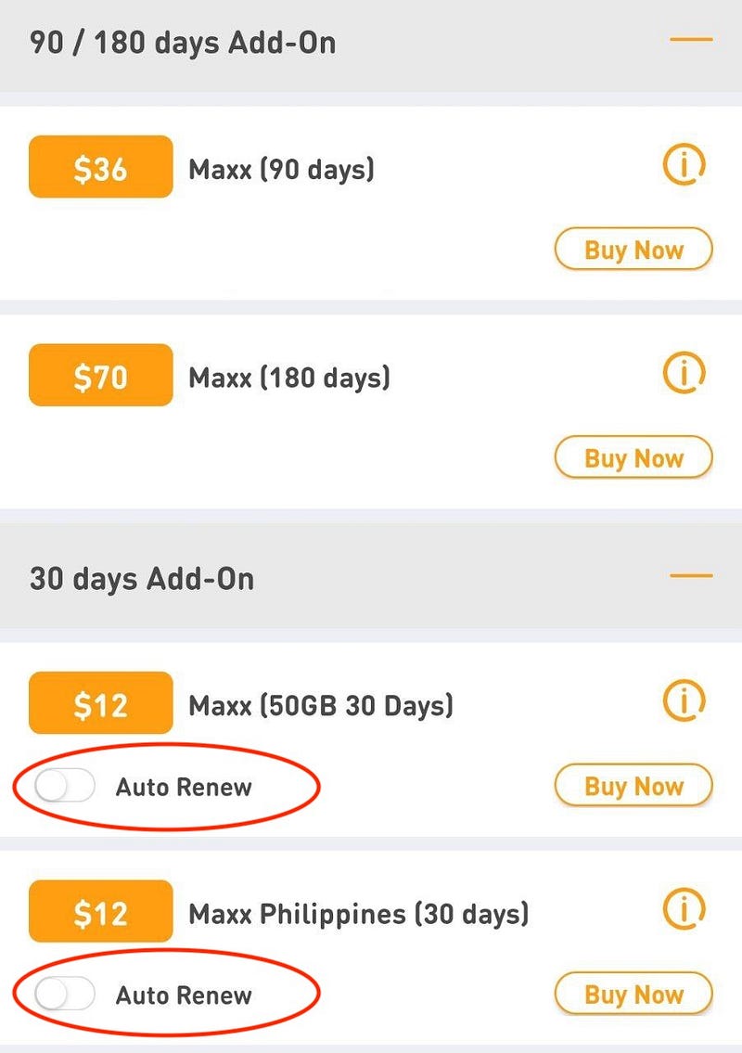Tap the $12 badge for Maxx 50GB

[101, 703]
